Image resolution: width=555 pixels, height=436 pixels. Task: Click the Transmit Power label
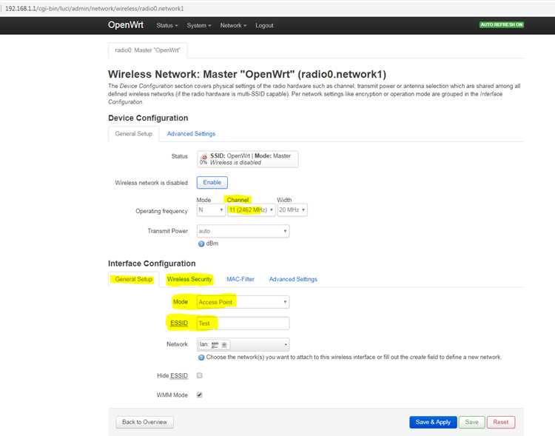167,231
